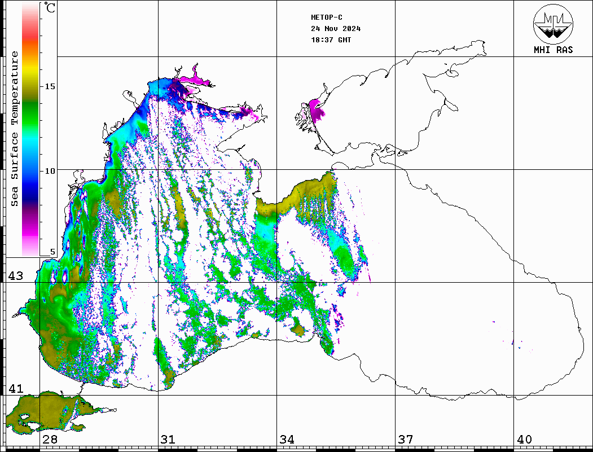Click the 'MHI RAS' label text
This screenshot has width=593, height=452.
tap(554, 50)
